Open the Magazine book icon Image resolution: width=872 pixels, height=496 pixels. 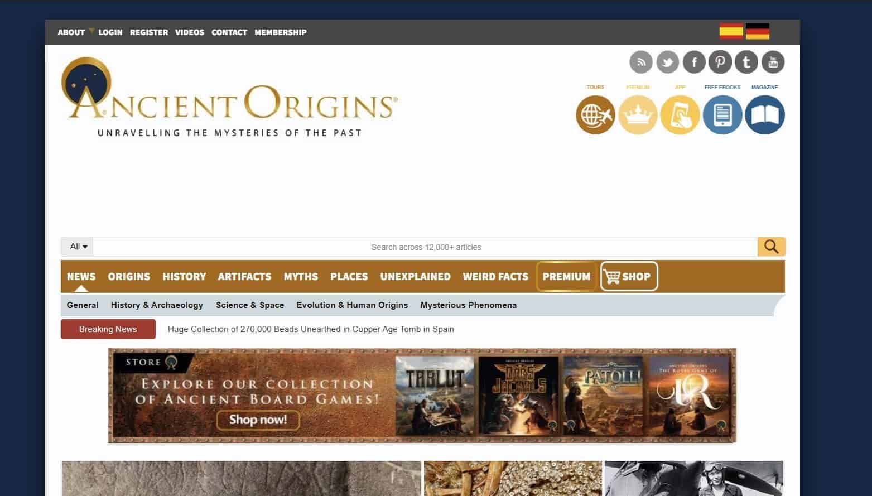765,115
